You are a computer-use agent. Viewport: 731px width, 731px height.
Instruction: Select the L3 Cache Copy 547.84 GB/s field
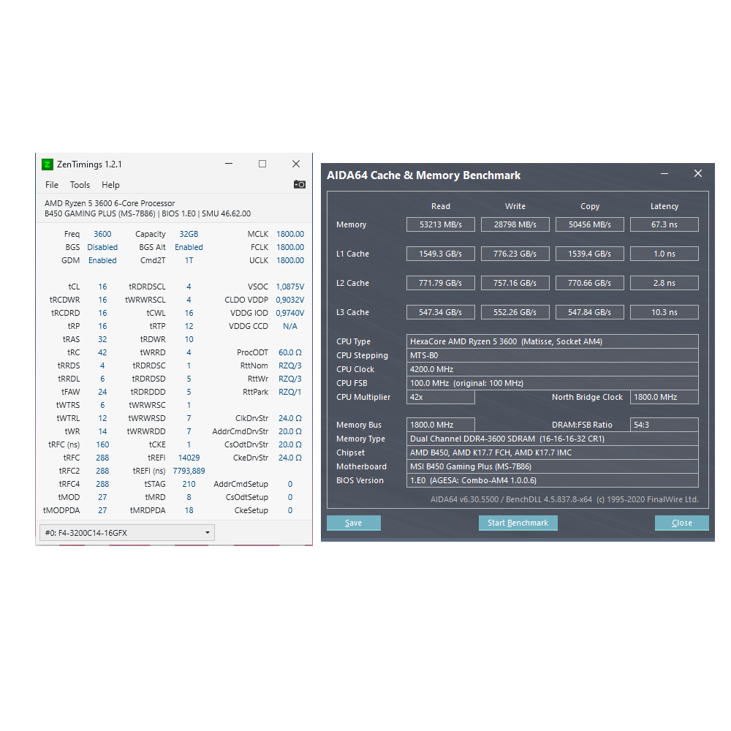click(x=590, y=312)
